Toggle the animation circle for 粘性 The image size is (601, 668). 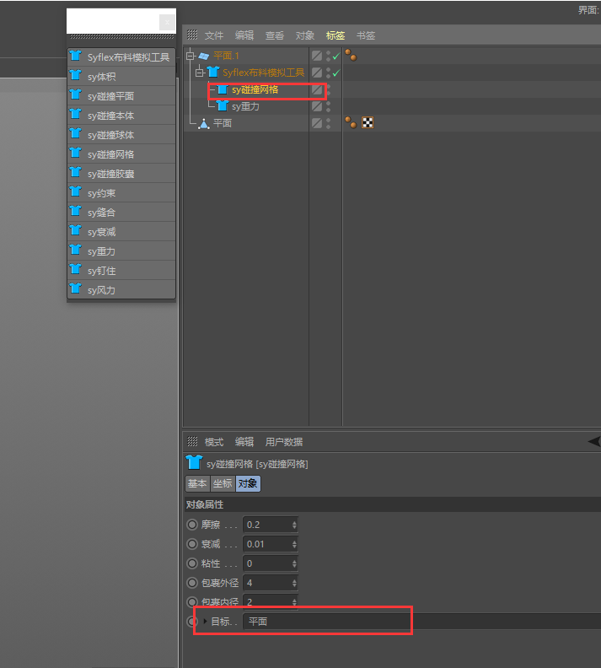192,563
